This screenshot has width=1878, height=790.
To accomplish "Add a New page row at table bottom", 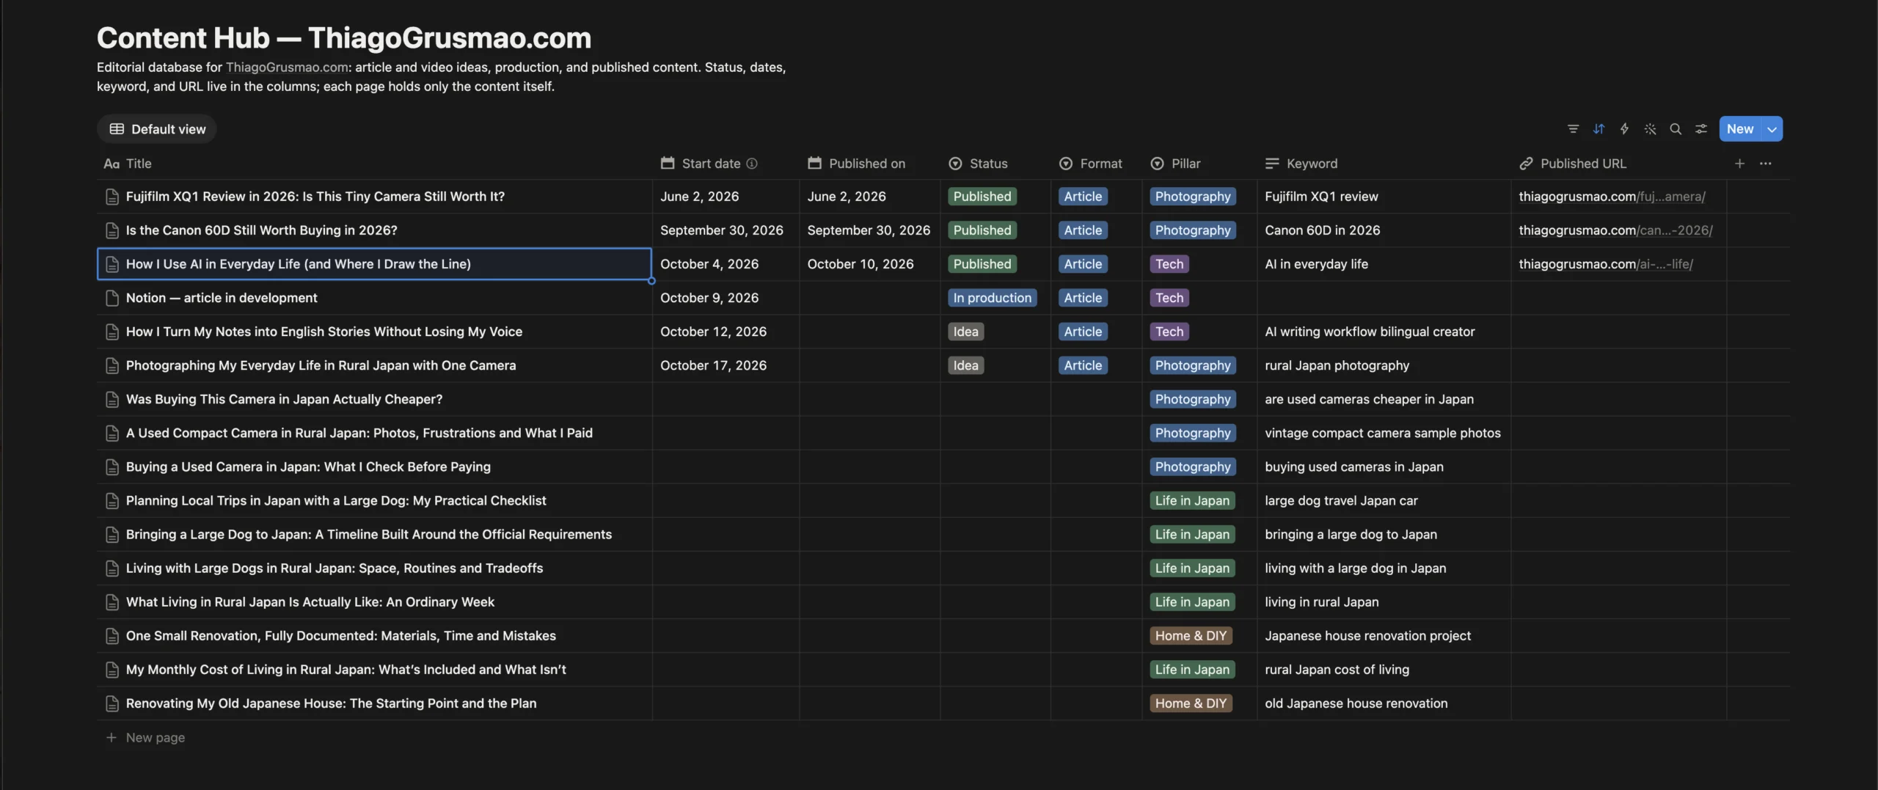I will (x=145, y=738).
